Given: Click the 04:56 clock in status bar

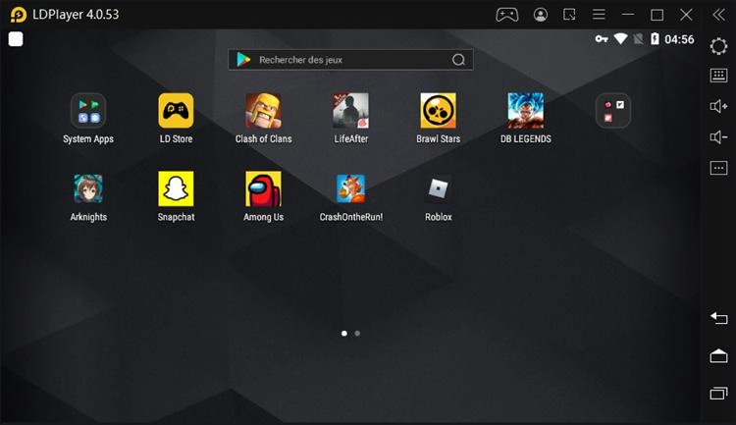Looking at the screenshot, I should point(679,39).
